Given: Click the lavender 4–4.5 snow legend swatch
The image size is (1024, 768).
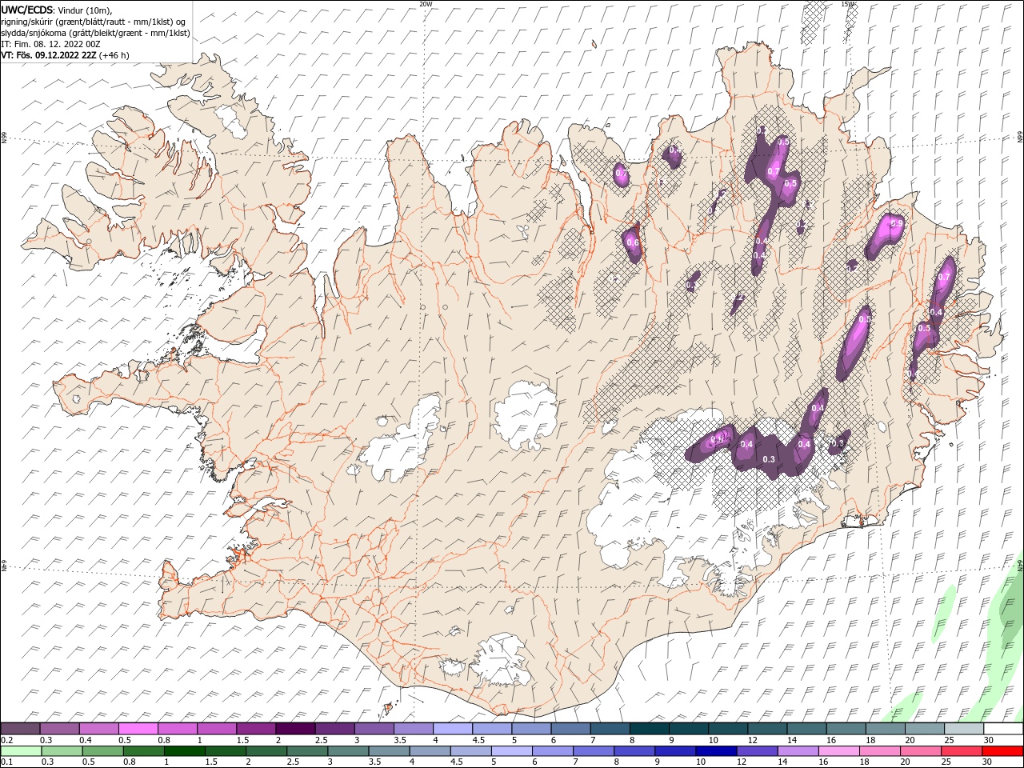Looking at the screenshot, I should [x=453, y=729].
